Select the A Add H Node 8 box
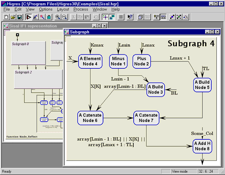 pos(202,146)
